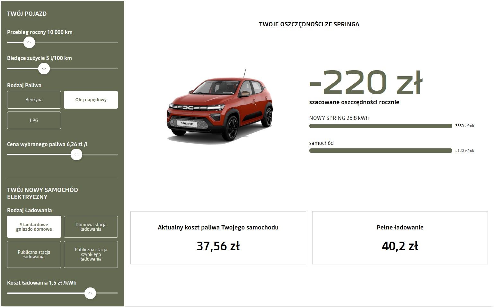Click the Koszt ładowania 1,5 zł /kWh label
Viewport: 494px width, 307px height.
pyautogui.click(x=42, y=283)
